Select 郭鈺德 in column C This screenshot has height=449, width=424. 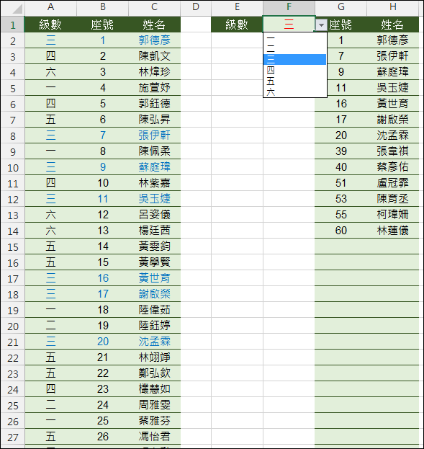[155, 104]
